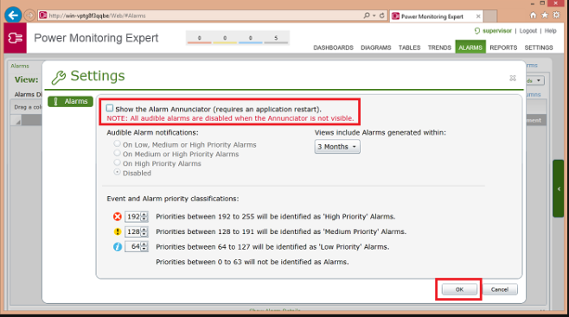Click the search magnifier in address bar
The width and height of the screenshot is (569, 317).
(x=367, y=16)
